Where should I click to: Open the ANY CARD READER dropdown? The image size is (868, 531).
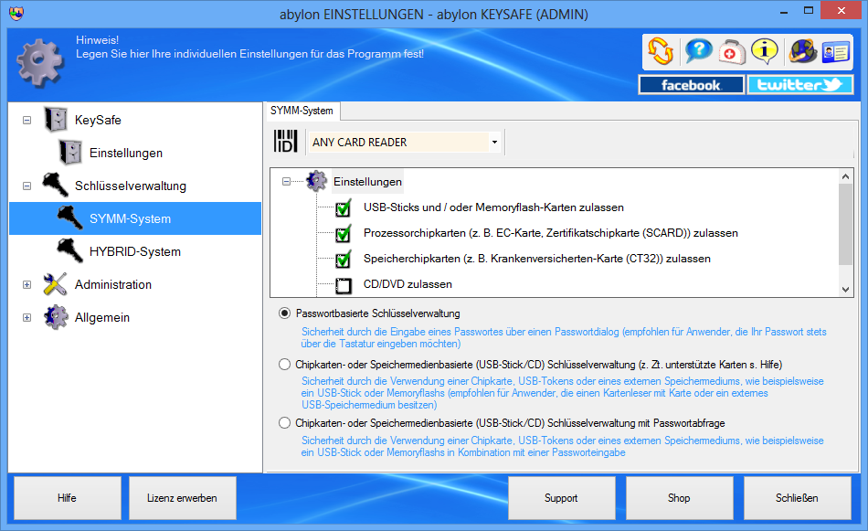tap(494, 143)
